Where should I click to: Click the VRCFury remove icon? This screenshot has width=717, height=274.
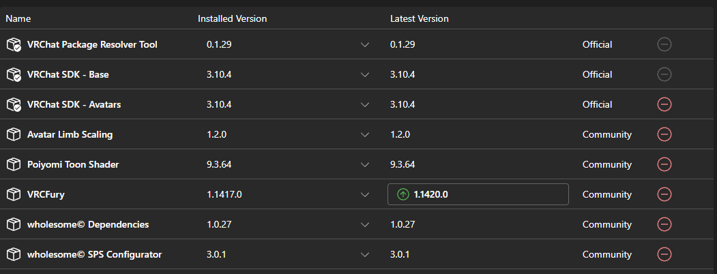coord(664,194)
